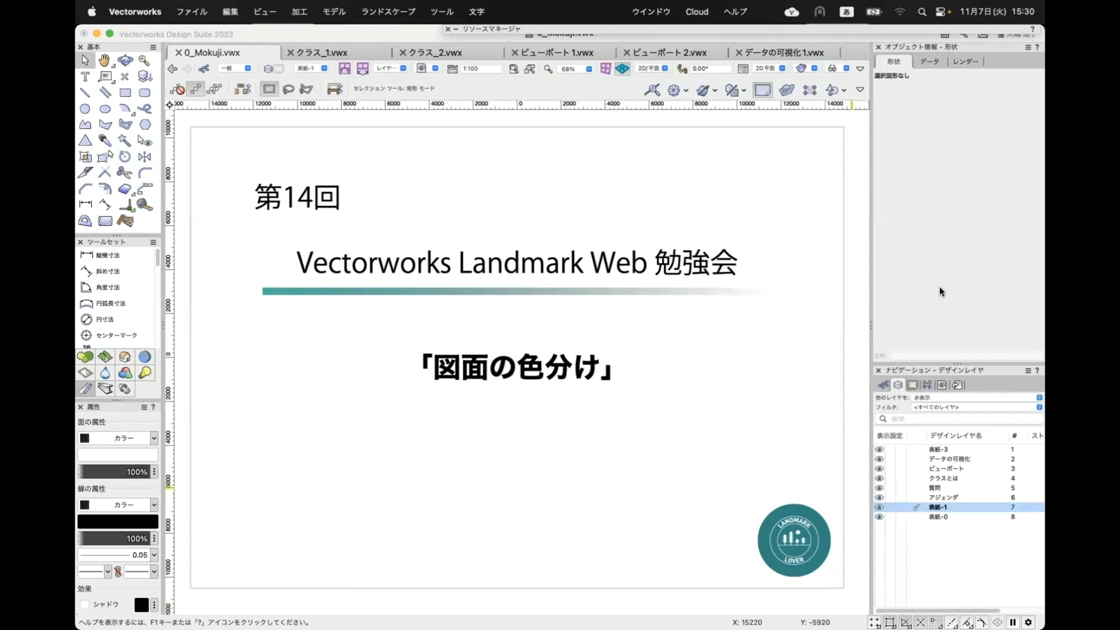
Task: Select the Eyedropper tool
Action: (x=105, y=141)
